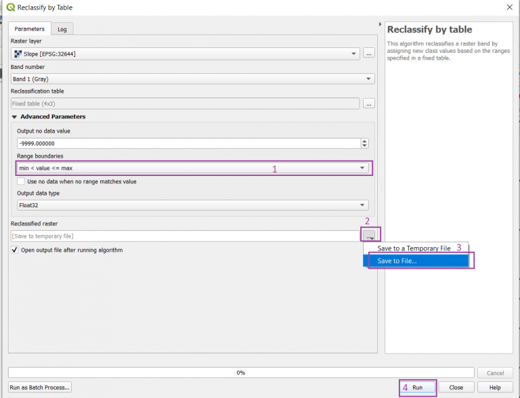Select 'Save to a Temporary File' option

click(414, 248)
